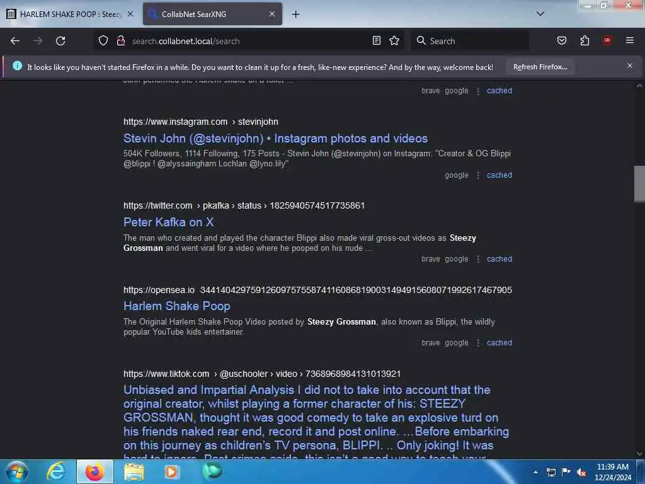Click 'google' engine label under Instagram result
The width and height of the screenshot is (645, 484).
(x=456, y=175)
